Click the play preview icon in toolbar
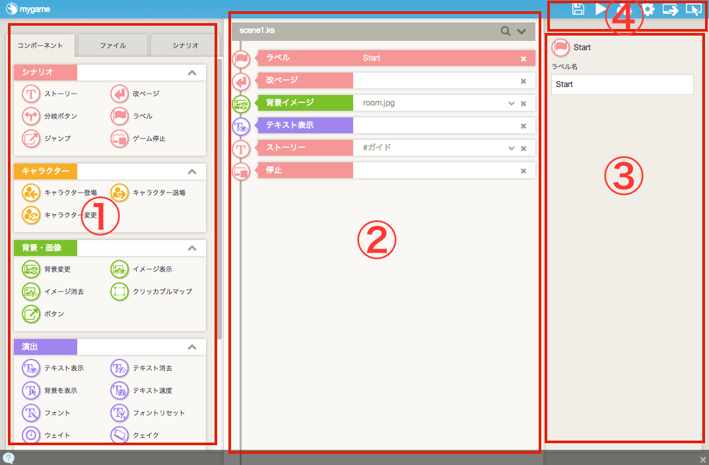The width and height of the screenshot is (709, 465). click(x=600, y=9)
